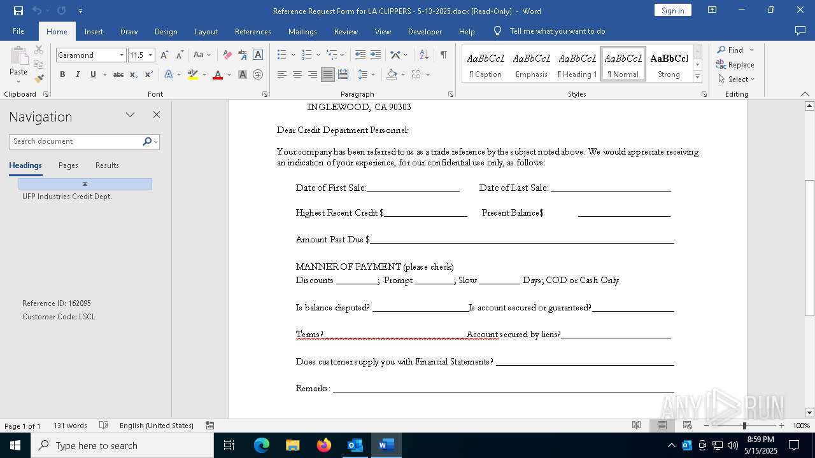Image resolution: width=815 pixels, height=458 pixels.
Task: Apply the Format Painter brush
Action: pos(39,79)
